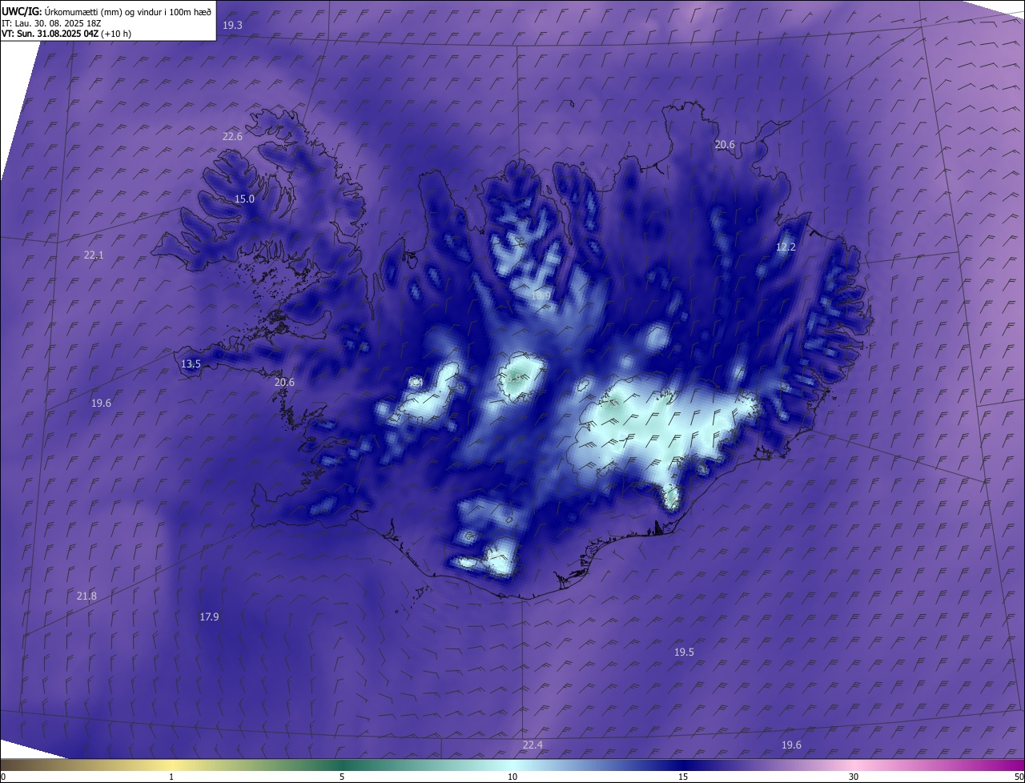Click the 19.3 value label on the map
The width and height of the screenshot is (1025, 783).
232,26
